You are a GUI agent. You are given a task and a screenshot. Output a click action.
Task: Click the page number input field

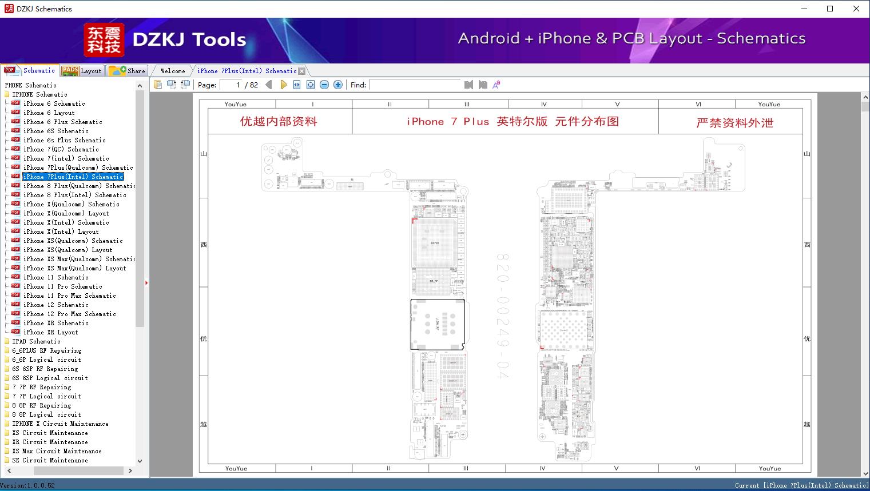(x=231, y=85)
